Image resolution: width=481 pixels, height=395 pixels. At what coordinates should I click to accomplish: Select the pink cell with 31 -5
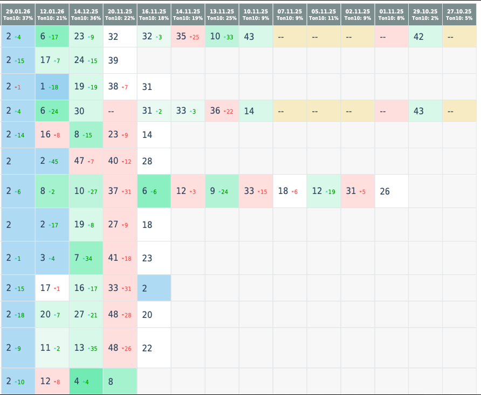coord(358,191)
